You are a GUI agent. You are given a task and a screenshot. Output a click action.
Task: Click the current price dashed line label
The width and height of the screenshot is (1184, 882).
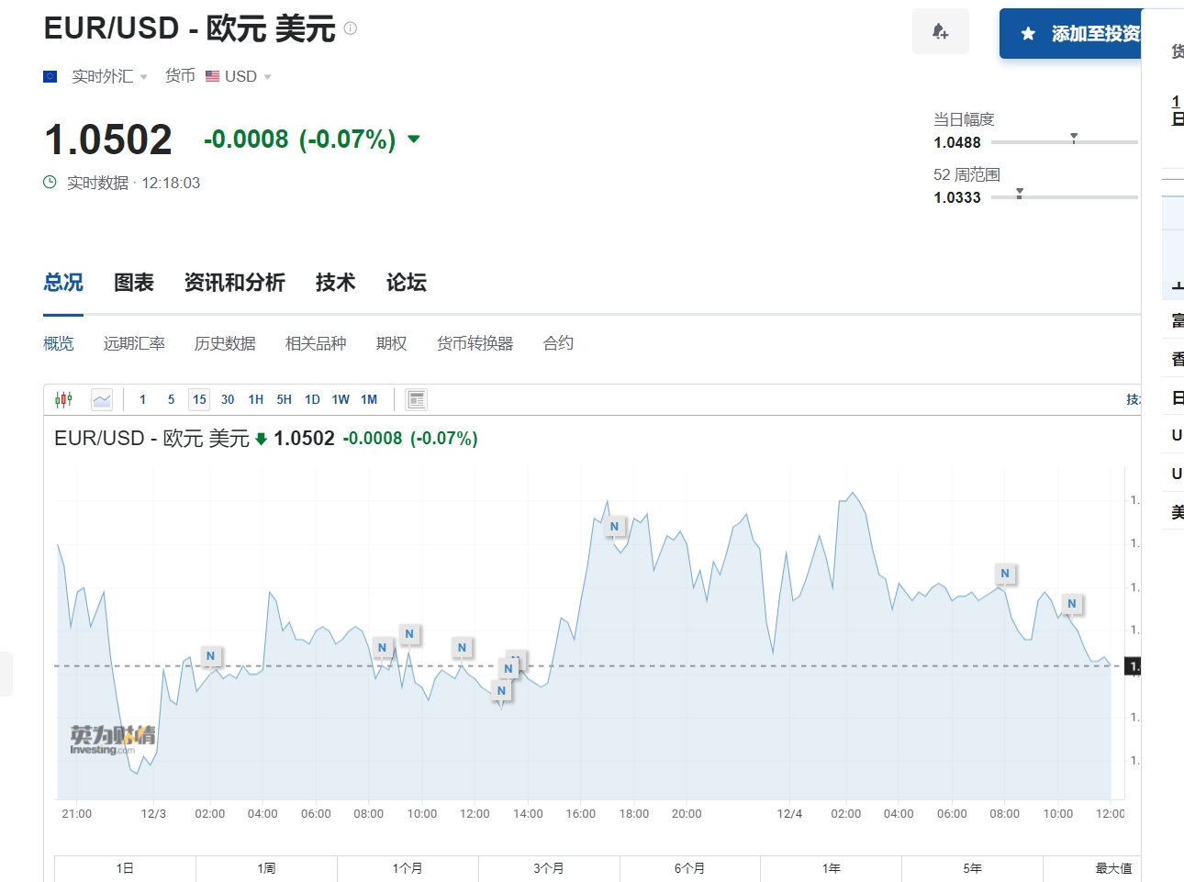click(x=1134, y=666)
